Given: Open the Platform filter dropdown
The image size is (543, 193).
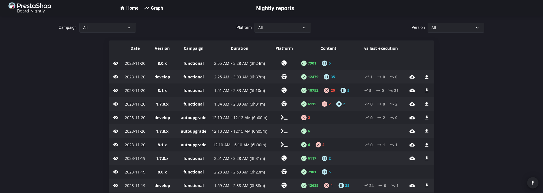Looking at the screenshot, I should [283, 28].
